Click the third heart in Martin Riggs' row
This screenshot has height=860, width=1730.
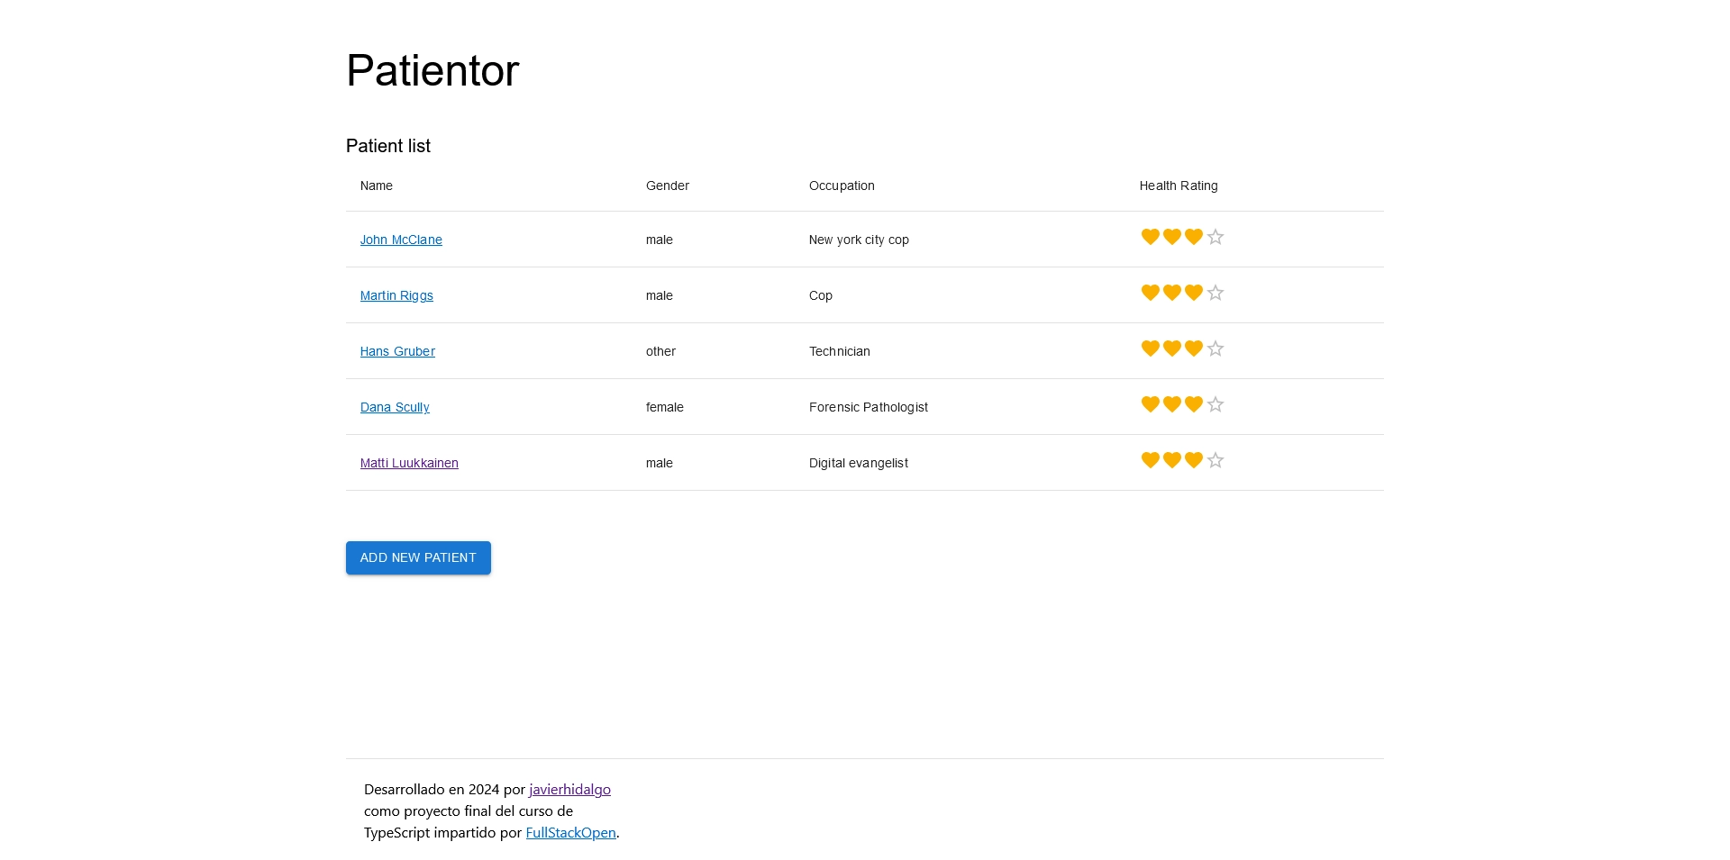[1194, 293]
